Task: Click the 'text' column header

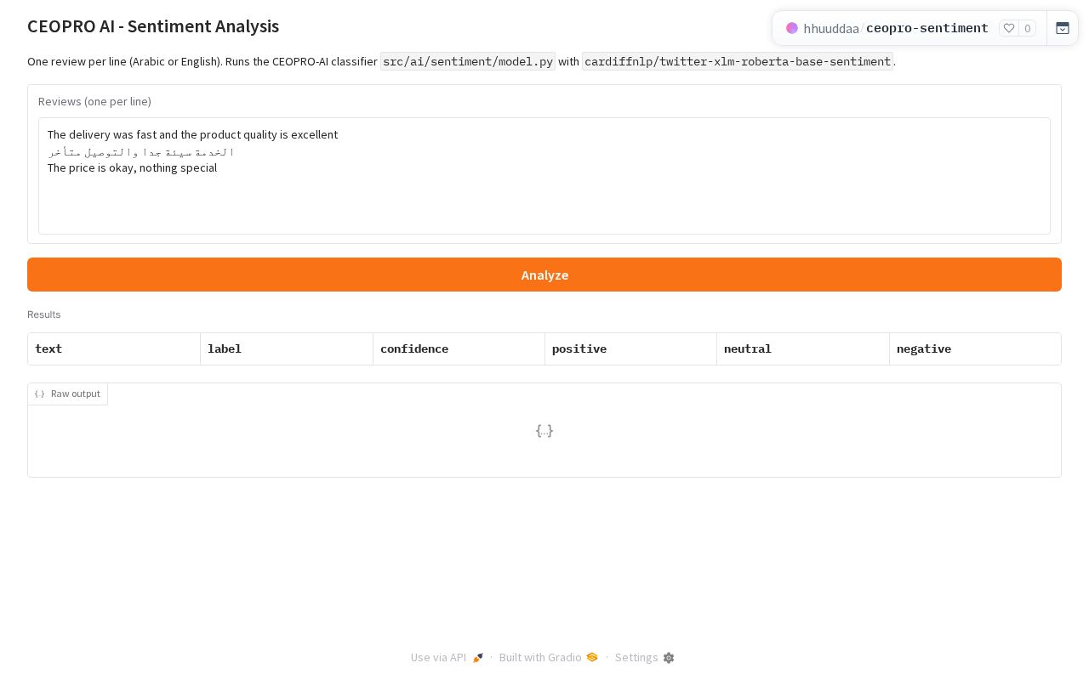Action: click(x=114, y=348)
